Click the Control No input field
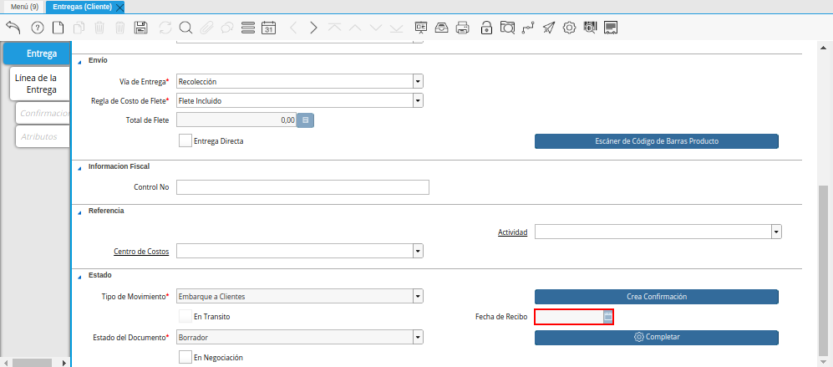Viewport: 833px width, 367px height. pos(302,187)
